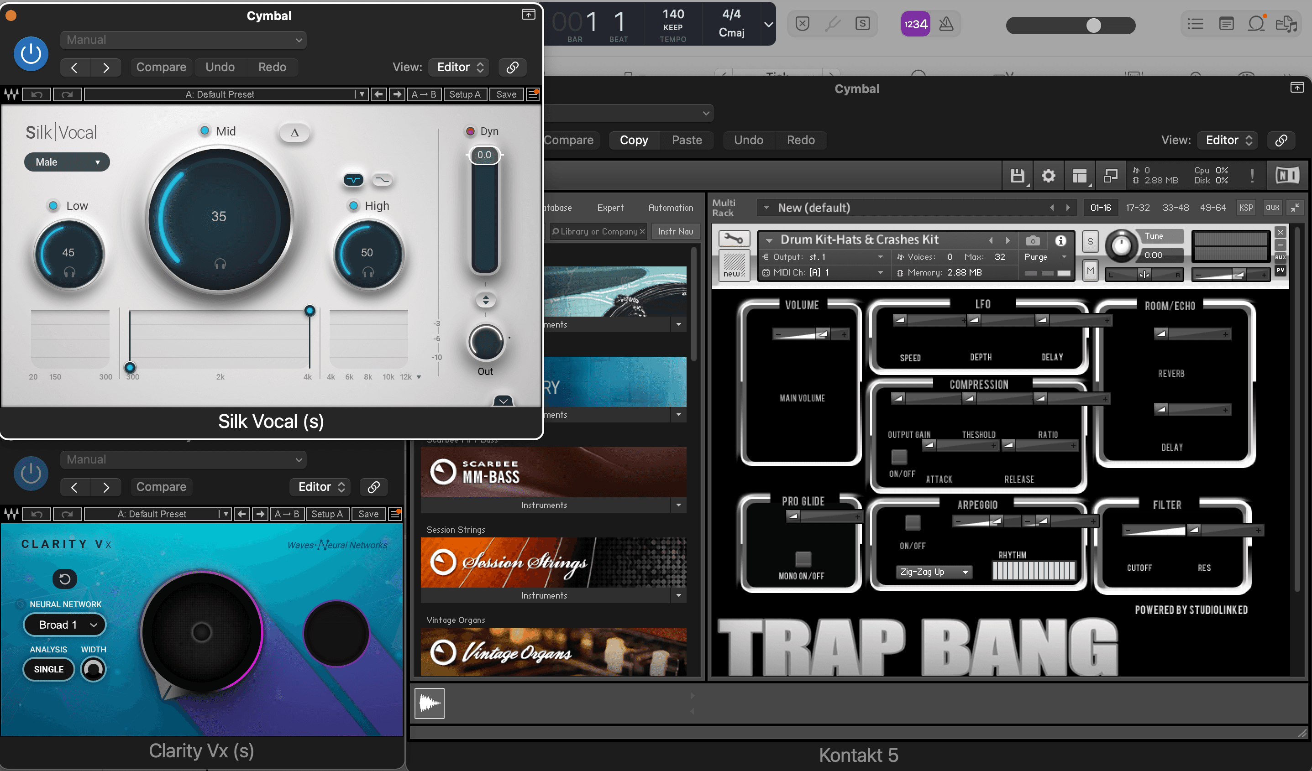Click the info icon in instrument header
Screen dimensions: 1312x771
point(1060,240)
